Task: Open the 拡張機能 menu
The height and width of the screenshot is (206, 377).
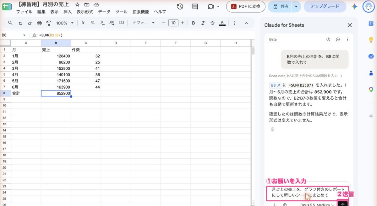Action: (141, 12)
